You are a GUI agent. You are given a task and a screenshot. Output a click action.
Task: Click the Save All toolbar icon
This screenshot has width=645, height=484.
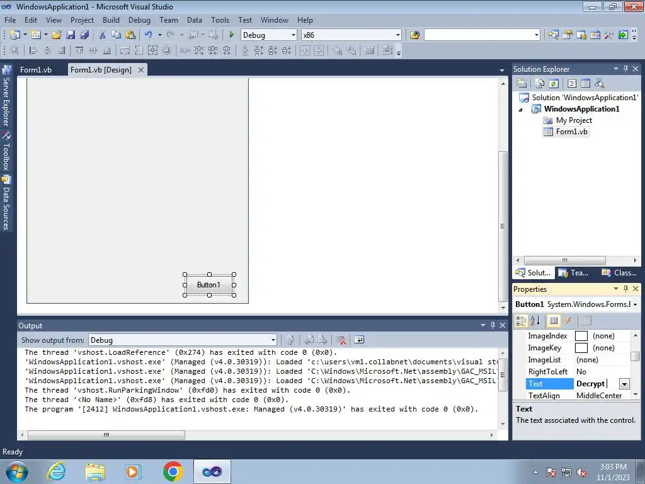(85, 35)
